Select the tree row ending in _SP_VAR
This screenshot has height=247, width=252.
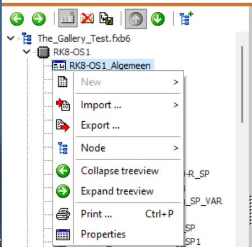[203, 201]
